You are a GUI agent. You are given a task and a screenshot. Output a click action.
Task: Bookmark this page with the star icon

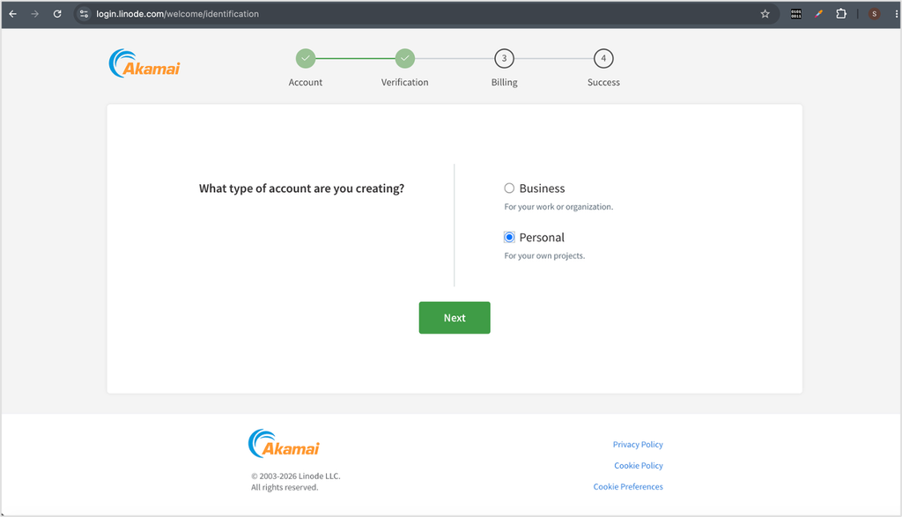[x=765, y=14]
